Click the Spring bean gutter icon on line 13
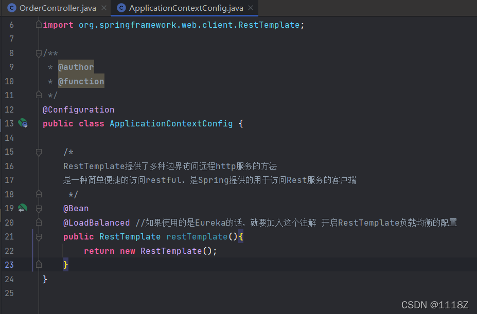The image size is (477, 314). pyautogui.click(x=23, y=123)
